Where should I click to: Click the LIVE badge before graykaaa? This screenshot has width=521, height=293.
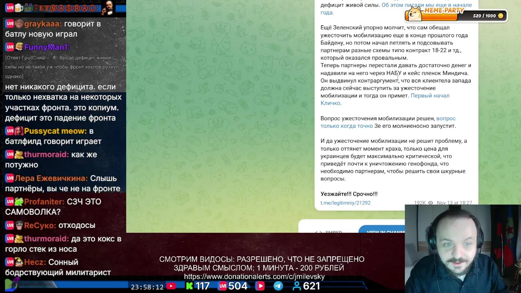tap(9, 24)
